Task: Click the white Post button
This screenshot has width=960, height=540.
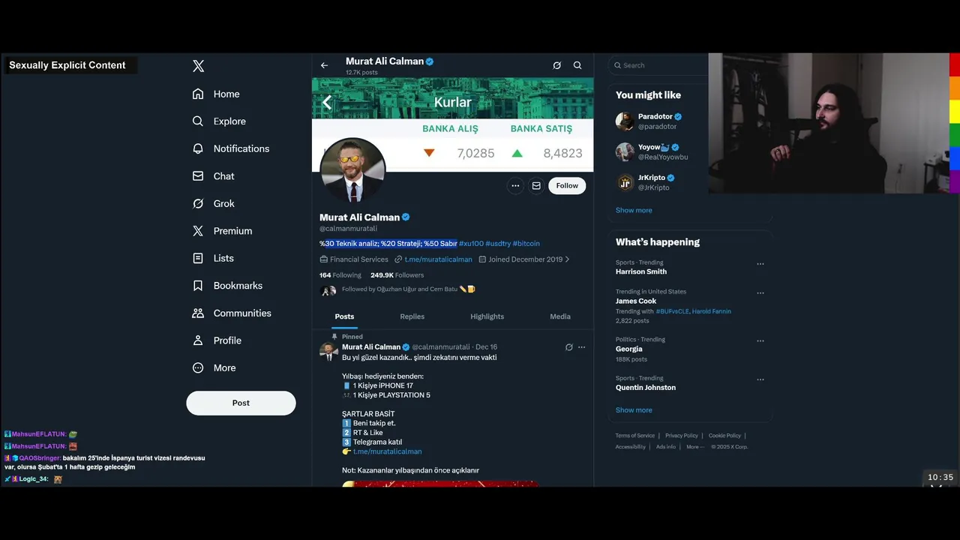Action: 241,403
